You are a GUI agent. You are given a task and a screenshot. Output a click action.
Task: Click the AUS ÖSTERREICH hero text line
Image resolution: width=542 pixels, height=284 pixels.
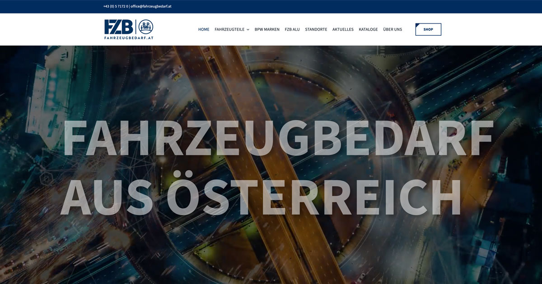tap(261, 197)
